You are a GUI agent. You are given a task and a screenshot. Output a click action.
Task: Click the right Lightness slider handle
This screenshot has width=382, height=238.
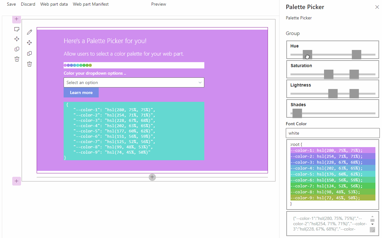pos(354,94)
